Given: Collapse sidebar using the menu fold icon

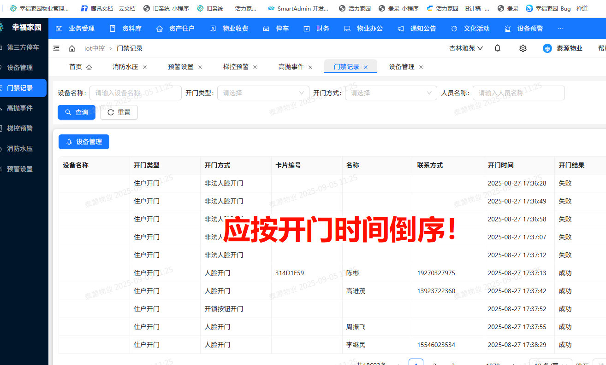Looking at the screenshot, I should coord(56,48).
